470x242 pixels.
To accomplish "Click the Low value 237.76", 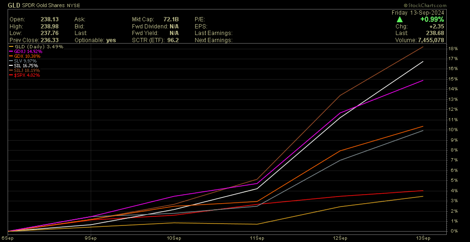I will (x=49, y=33).
